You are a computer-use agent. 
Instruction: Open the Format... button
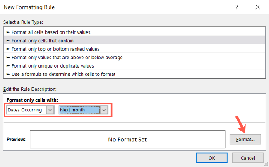(x=245, y=139)
